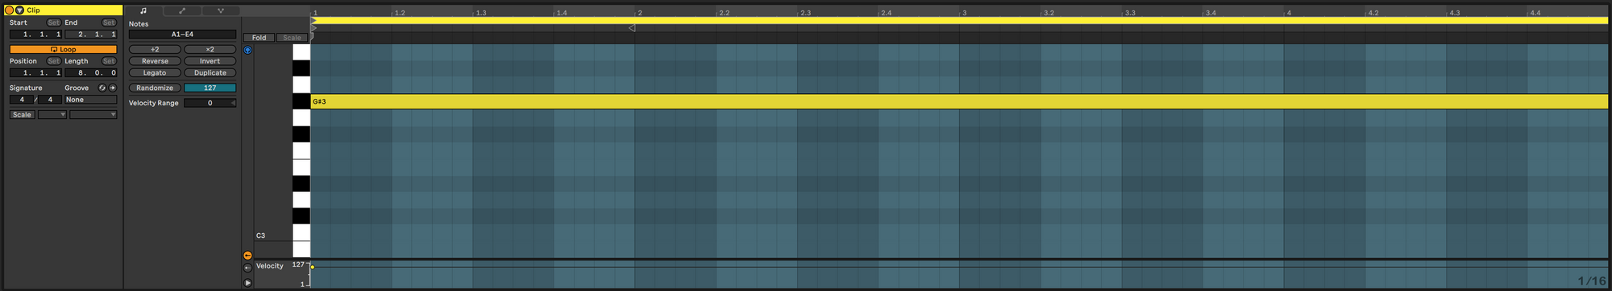Adjust the Velocity Range slider showing 0
The height and width of the screenshot is (291, 1612).
(210, 103)
